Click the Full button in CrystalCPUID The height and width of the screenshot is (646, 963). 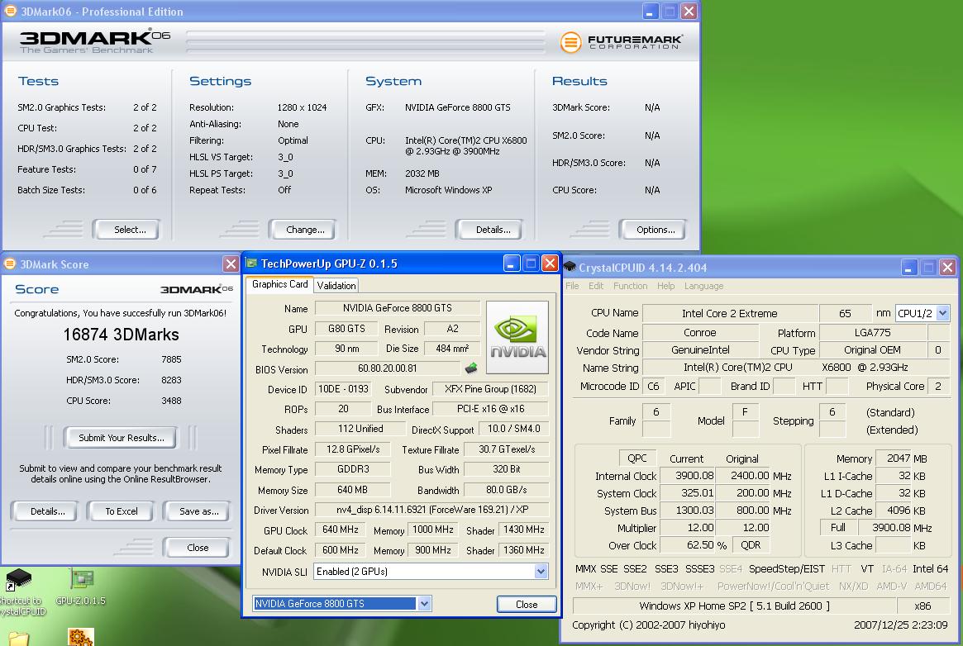pos(837,528)
